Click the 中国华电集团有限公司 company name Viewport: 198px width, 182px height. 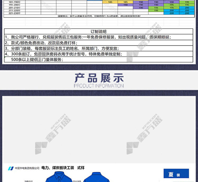click(27, 168)
